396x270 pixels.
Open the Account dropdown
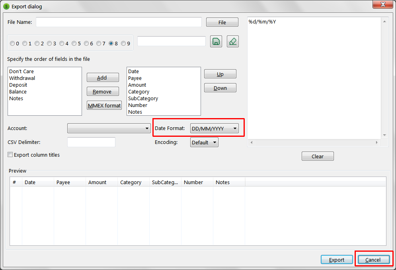[109, 128]
